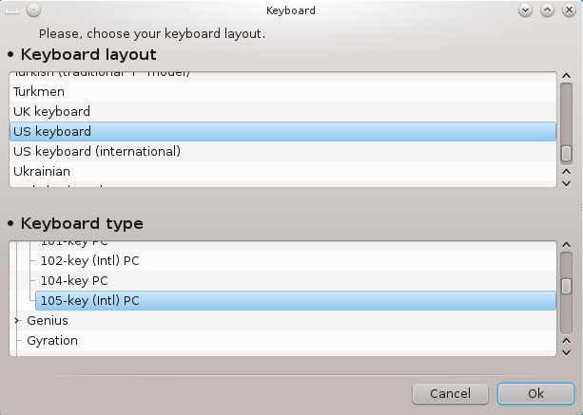Image resolution: width=583 pixels, height=415 pixels.
Task: Click the keyboard type scrollbar thumb
Action: point(566,287)
